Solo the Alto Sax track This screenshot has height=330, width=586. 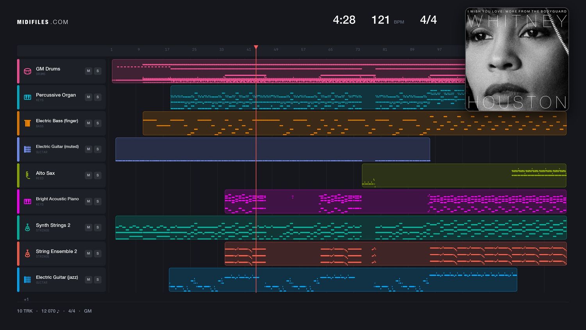98,175
